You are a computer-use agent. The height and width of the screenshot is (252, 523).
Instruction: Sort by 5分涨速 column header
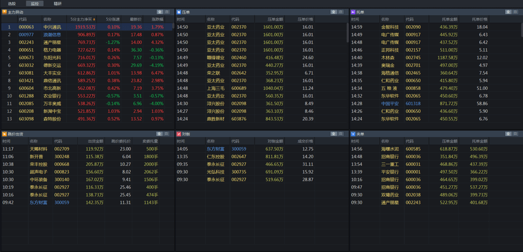click(109, 19)
